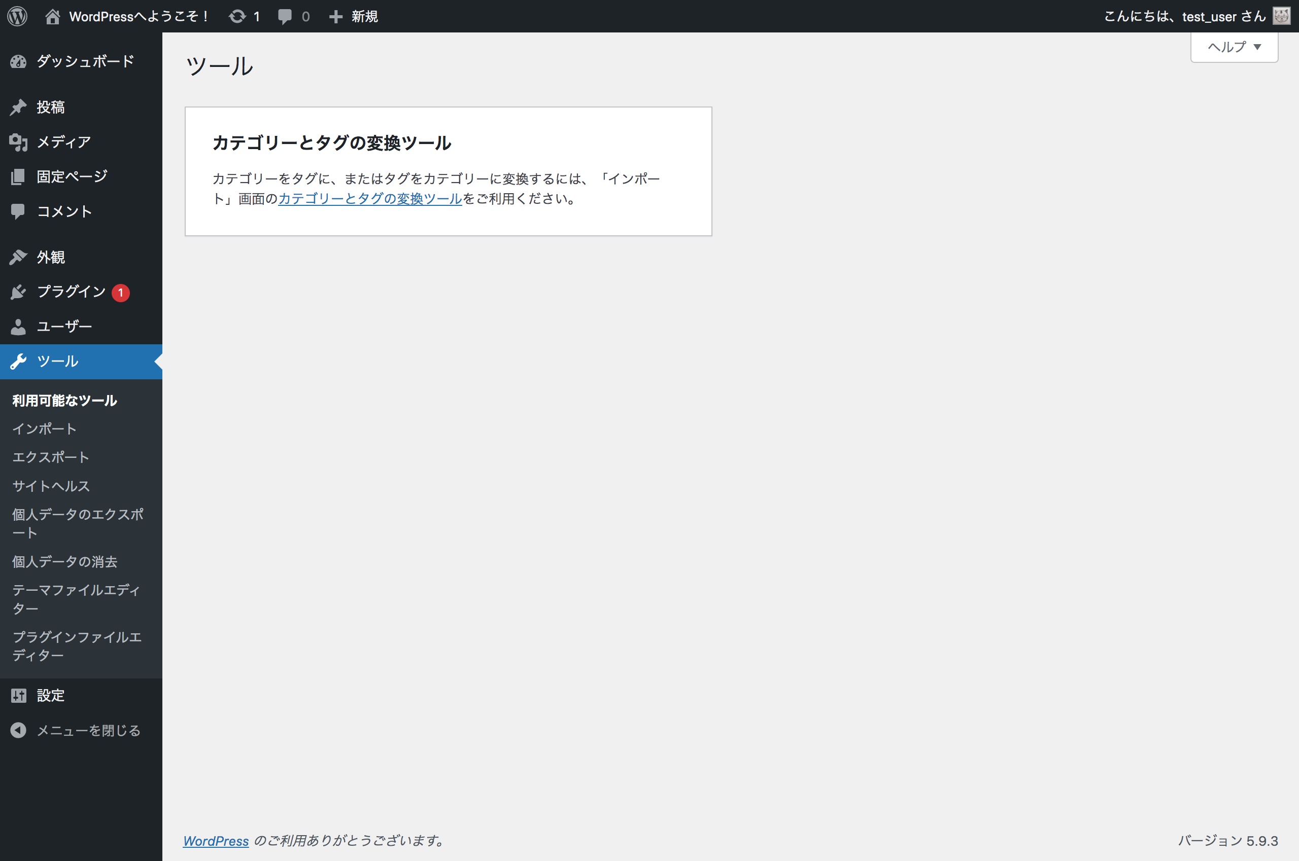Expand the ヘルプ dropdown tab
This screenshot has width=1299, height=861.
pos(1234,47)
